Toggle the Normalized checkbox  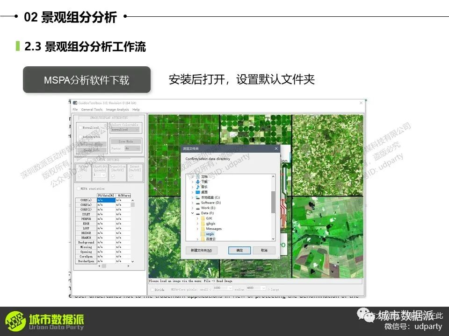click(80, 127)
